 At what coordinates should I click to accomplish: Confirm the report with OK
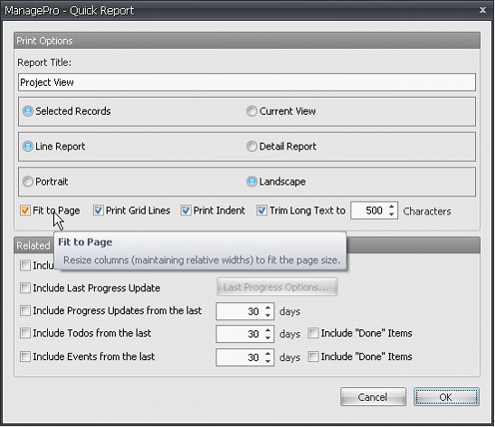446,397
